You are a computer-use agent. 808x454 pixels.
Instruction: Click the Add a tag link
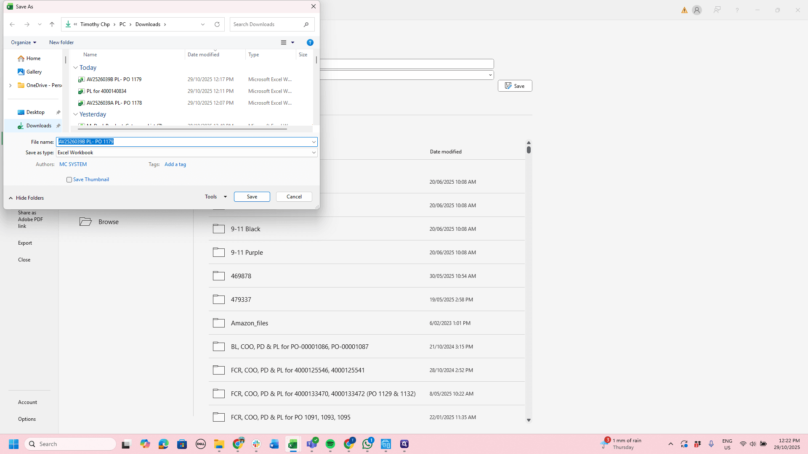[x=175, y=164]
